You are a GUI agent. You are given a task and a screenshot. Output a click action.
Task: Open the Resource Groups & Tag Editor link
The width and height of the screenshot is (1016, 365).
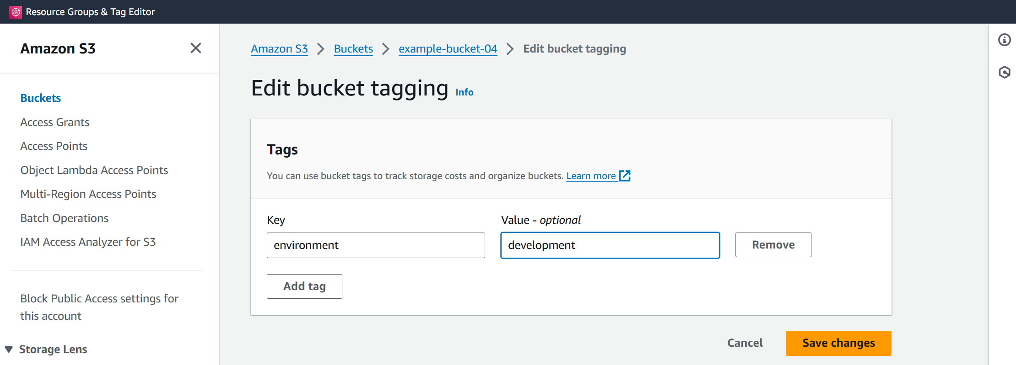pos(90,12)
